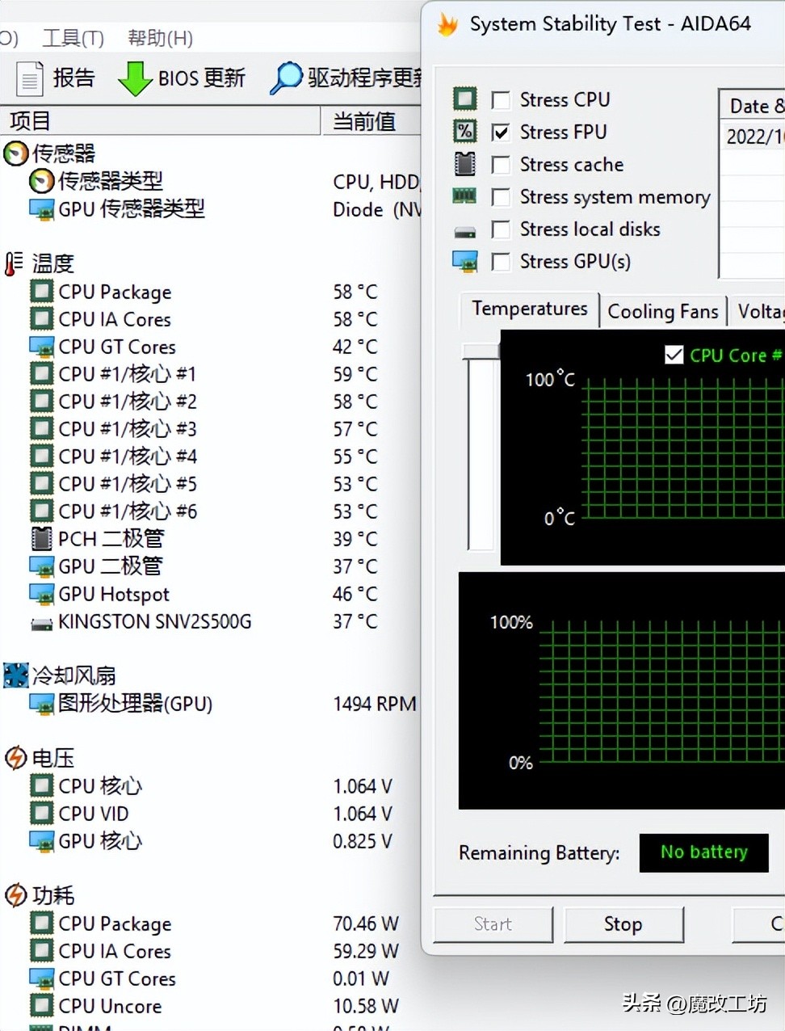Click the Stress cache chip icon
Image resolution: width=785 pixels, height=1031 pixels.
click(464, 164)
